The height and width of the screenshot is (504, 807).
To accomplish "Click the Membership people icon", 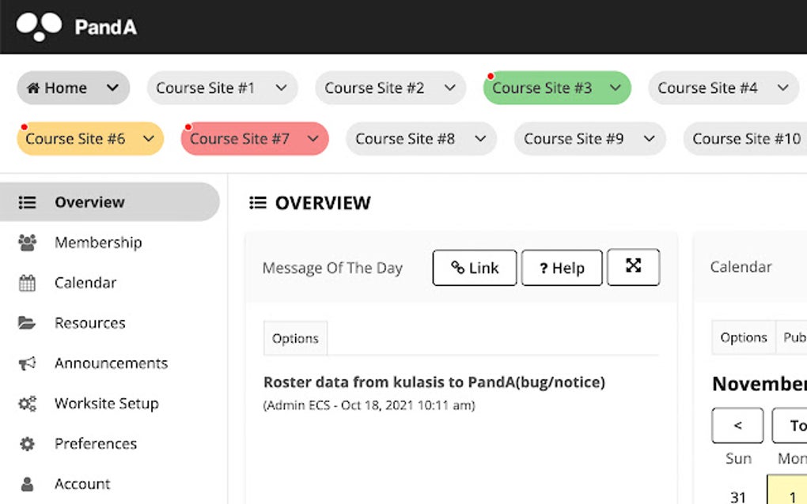I will coord(28,243).
